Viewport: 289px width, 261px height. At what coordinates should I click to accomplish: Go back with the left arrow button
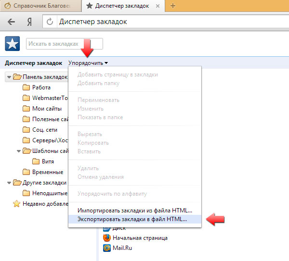coord(11,22)
